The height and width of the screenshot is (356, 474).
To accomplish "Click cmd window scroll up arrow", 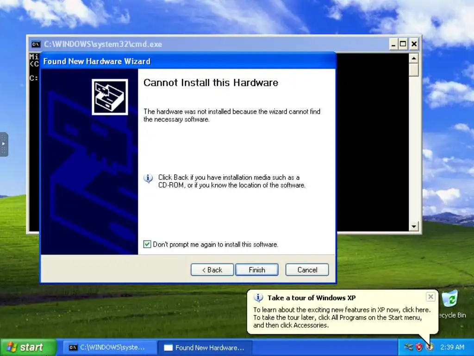I will (413, 58).
